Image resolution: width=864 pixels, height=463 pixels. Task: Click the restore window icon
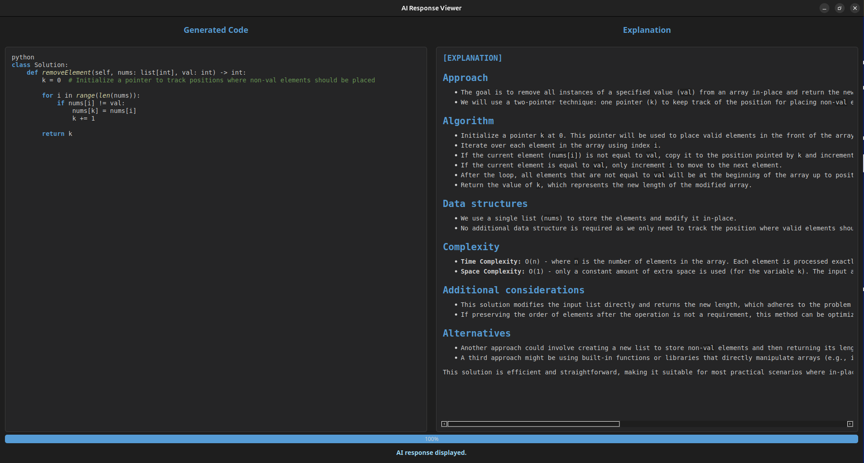click(839, 8)
